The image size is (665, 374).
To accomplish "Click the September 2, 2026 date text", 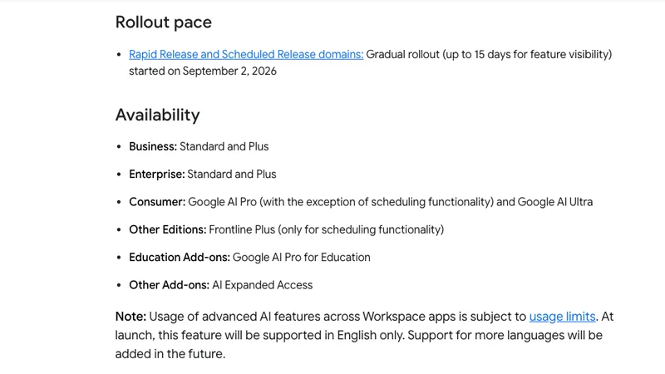I will click(229, 71).
